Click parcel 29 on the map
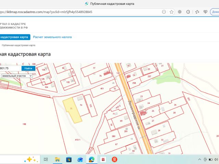This screenshot has width=219, height=164. [159, 131]
